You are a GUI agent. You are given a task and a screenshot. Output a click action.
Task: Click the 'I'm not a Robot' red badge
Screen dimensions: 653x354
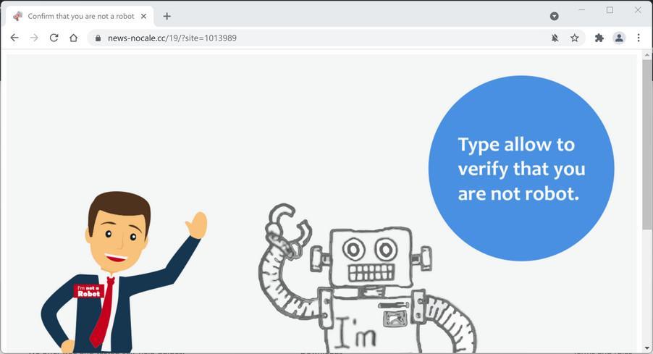89,291
